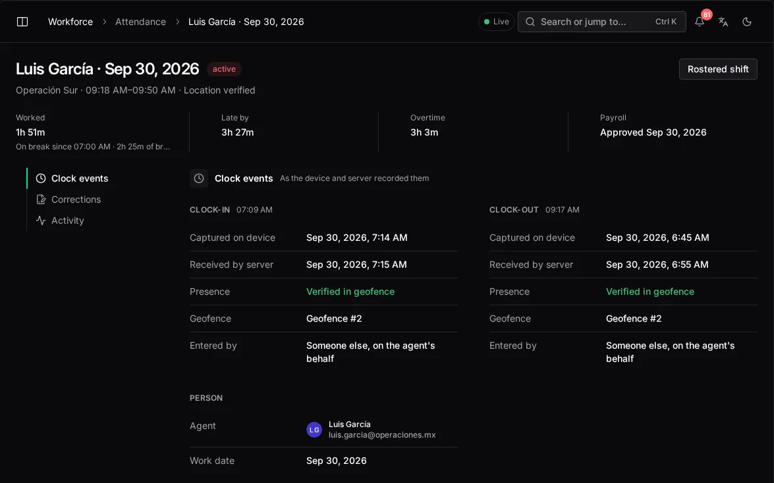The width and height of the screenshot is (774, 483).
Task: Click the Clock-in time 07:09 AM
Action: tap(254, 210)
